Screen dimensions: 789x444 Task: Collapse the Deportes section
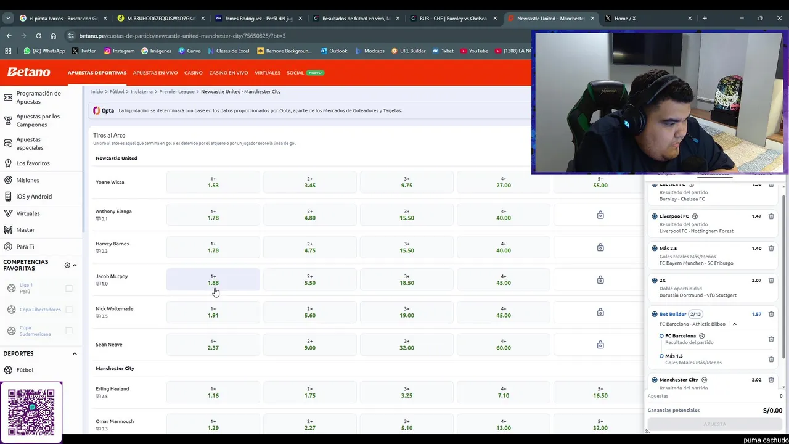(x=75, y=354)
